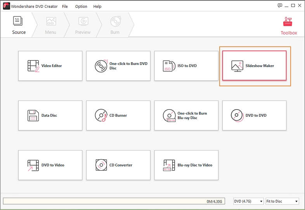Launch Slideshow Maker via its picture icon
This screenshot has width=305, height=210.
click(237, 66)
